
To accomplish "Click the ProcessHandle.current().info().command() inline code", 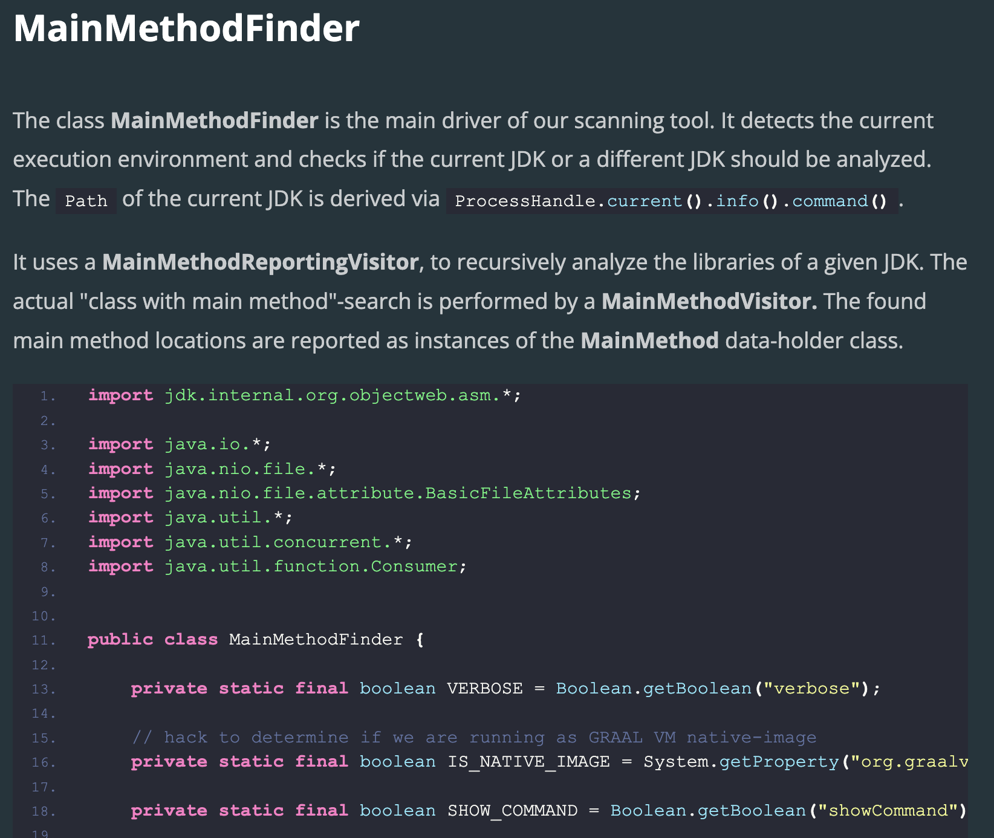I will tap(672, 201).
